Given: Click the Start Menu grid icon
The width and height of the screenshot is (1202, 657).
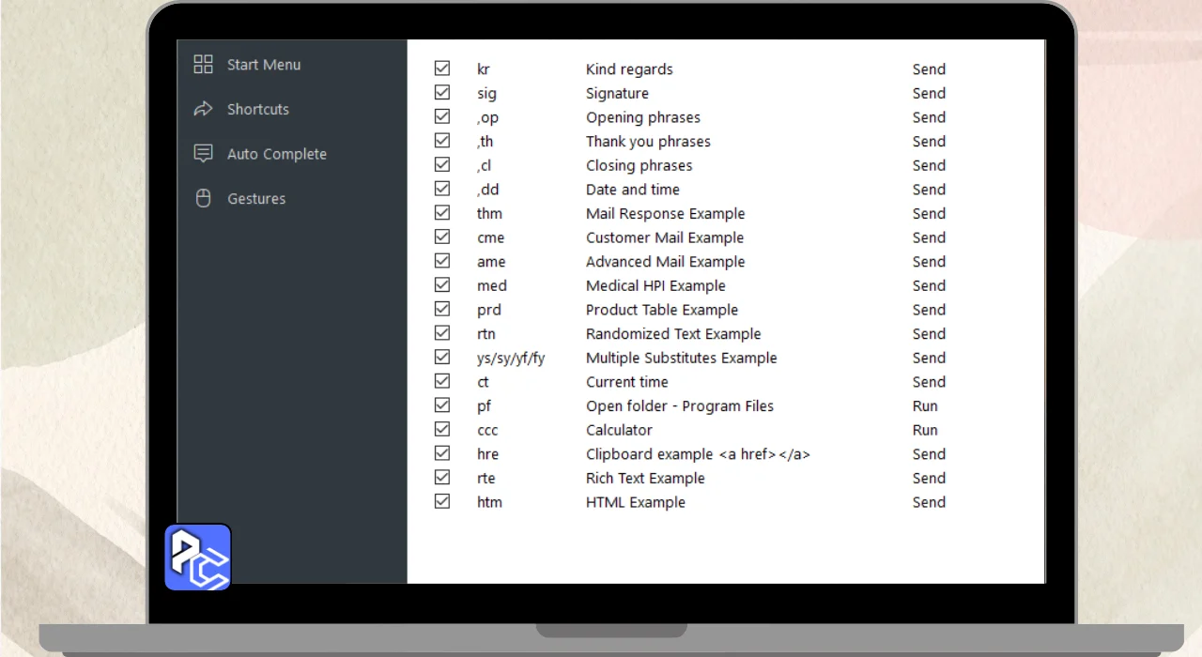Looking at the screenshot, I should [203, 64].
